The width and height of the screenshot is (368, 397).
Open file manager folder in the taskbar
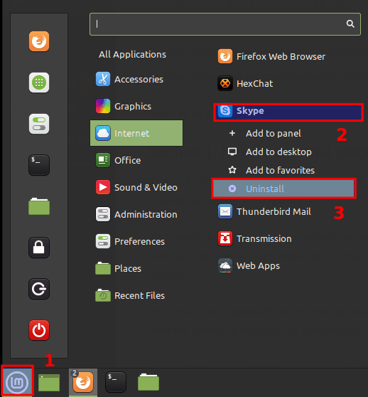coord(148,382)
